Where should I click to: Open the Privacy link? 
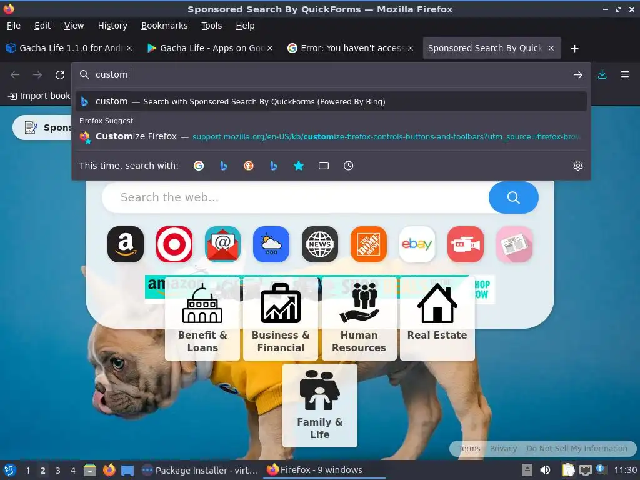(503, 449)
